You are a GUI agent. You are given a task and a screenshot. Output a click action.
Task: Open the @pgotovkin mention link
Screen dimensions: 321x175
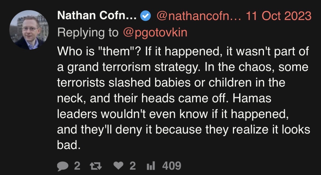155,33
